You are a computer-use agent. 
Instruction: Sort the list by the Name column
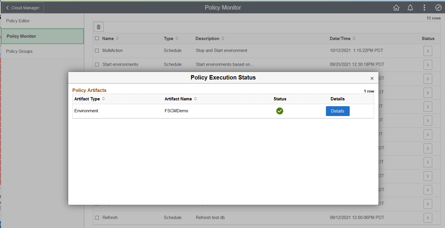click(x=117, y=38)
